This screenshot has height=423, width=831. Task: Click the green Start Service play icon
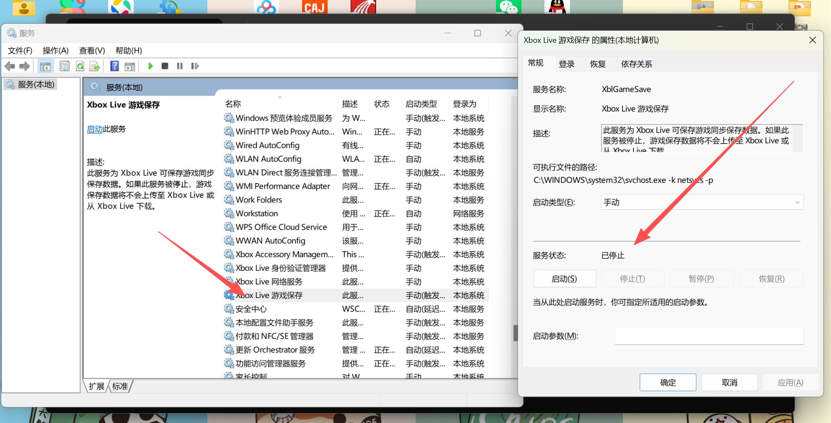150,66
